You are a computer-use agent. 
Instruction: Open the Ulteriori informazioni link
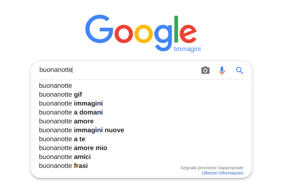pyautogui.click(x=223, y=173)
